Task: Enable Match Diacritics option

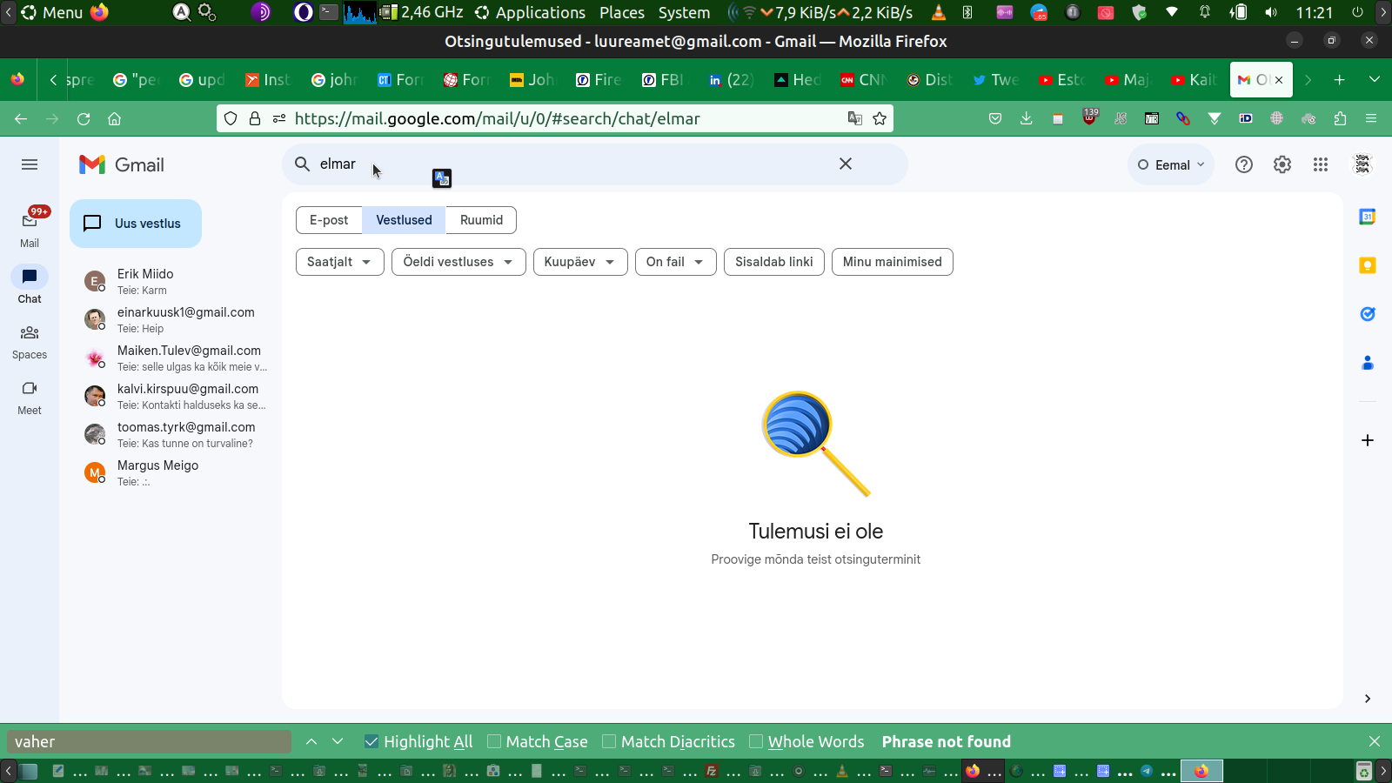Action: point(609,741)
